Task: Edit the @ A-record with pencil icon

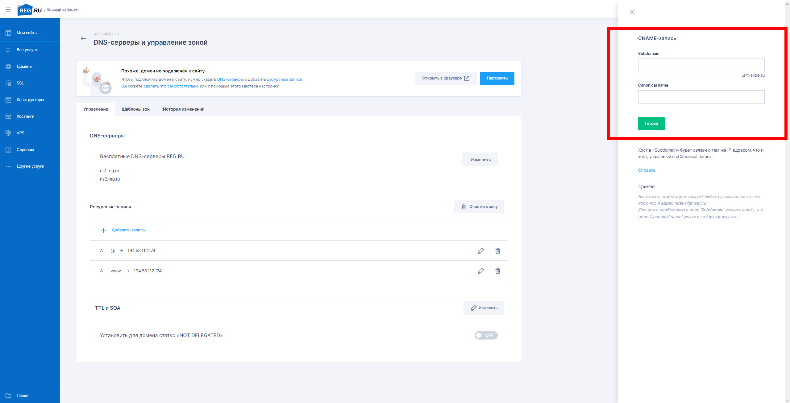Action: tap(481, 251)
